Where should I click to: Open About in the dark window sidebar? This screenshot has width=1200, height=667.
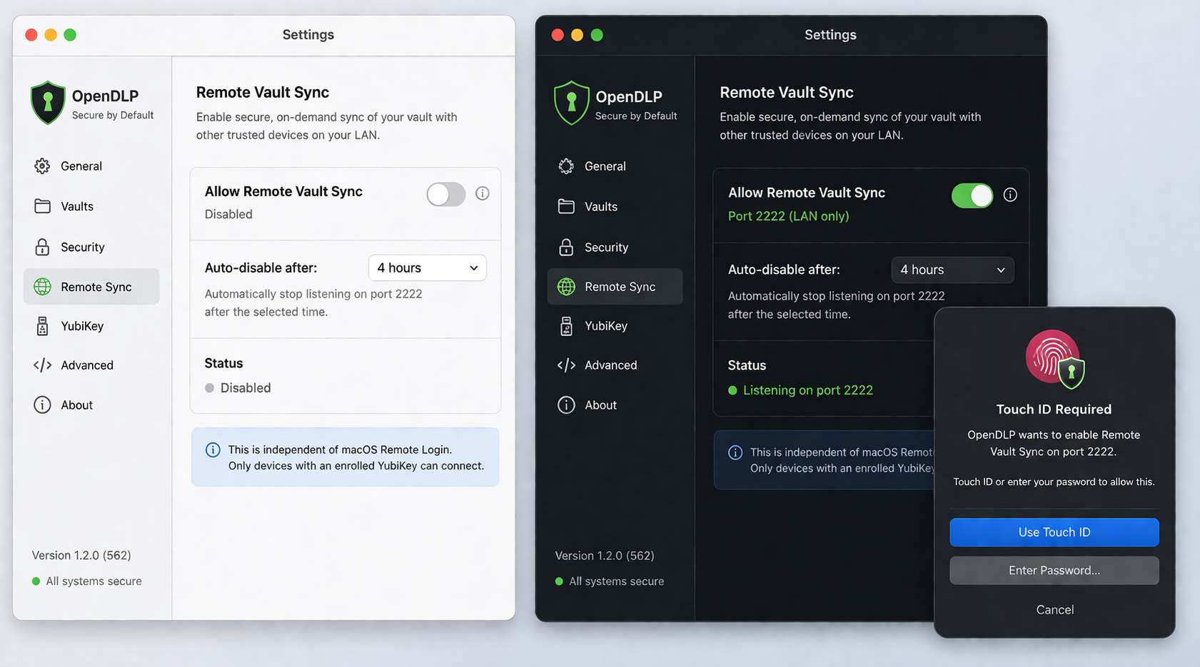[615, 405]
